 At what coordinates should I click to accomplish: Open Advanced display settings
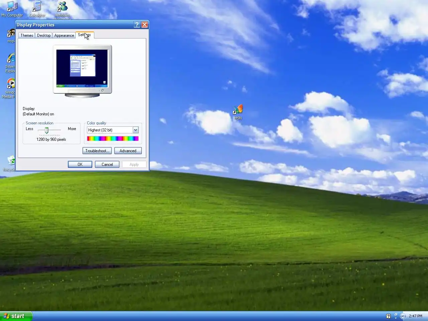coord(128,151)
